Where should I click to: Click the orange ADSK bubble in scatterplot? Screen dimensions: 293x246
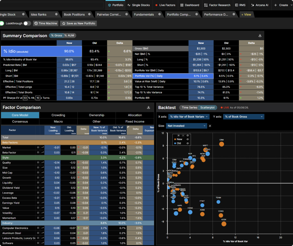coord(224,224)
